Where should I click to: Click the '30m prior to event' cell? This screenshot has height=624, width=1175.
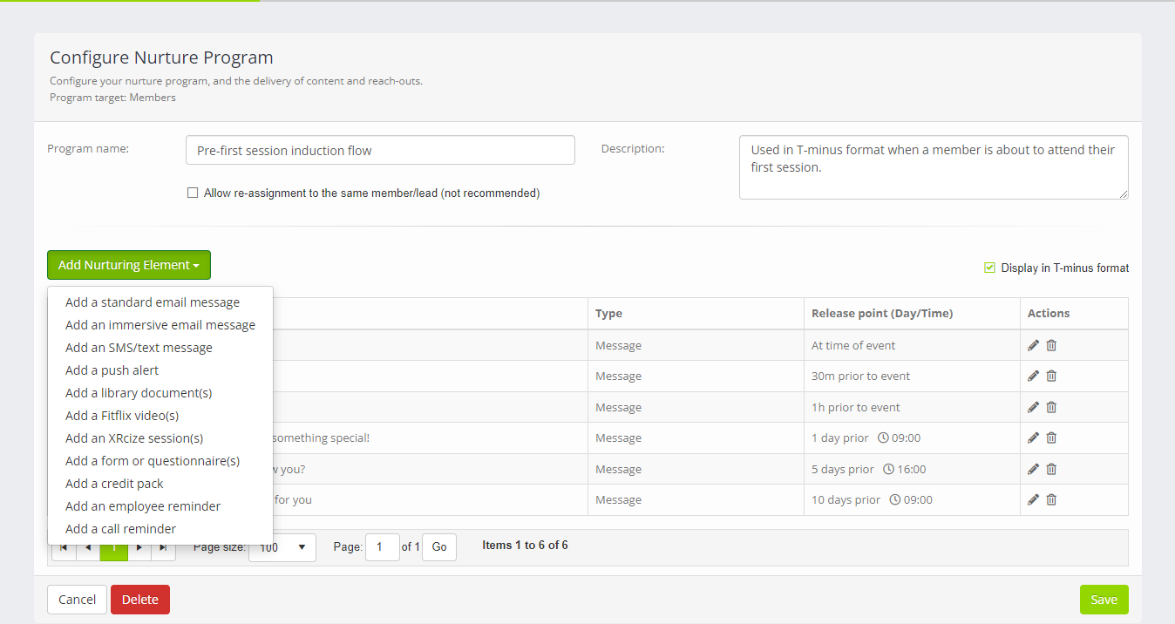pyautogui.click(x=912, y=376)
